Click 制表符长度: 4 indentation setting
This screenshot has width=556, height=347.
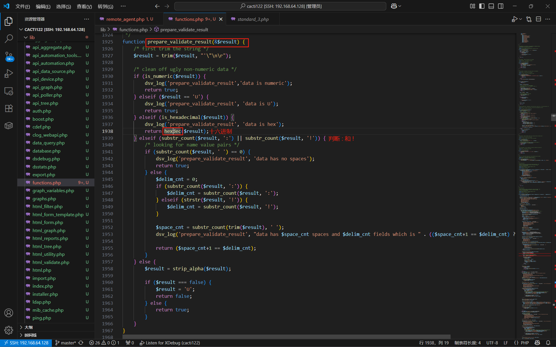pyautogui.click(x=467, y=343)
